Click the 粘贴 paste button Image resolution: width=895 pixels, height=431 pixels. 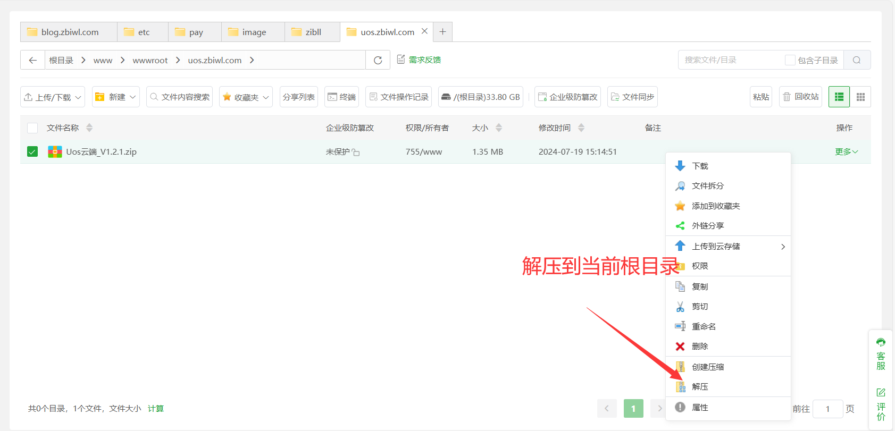coord(761,97)
